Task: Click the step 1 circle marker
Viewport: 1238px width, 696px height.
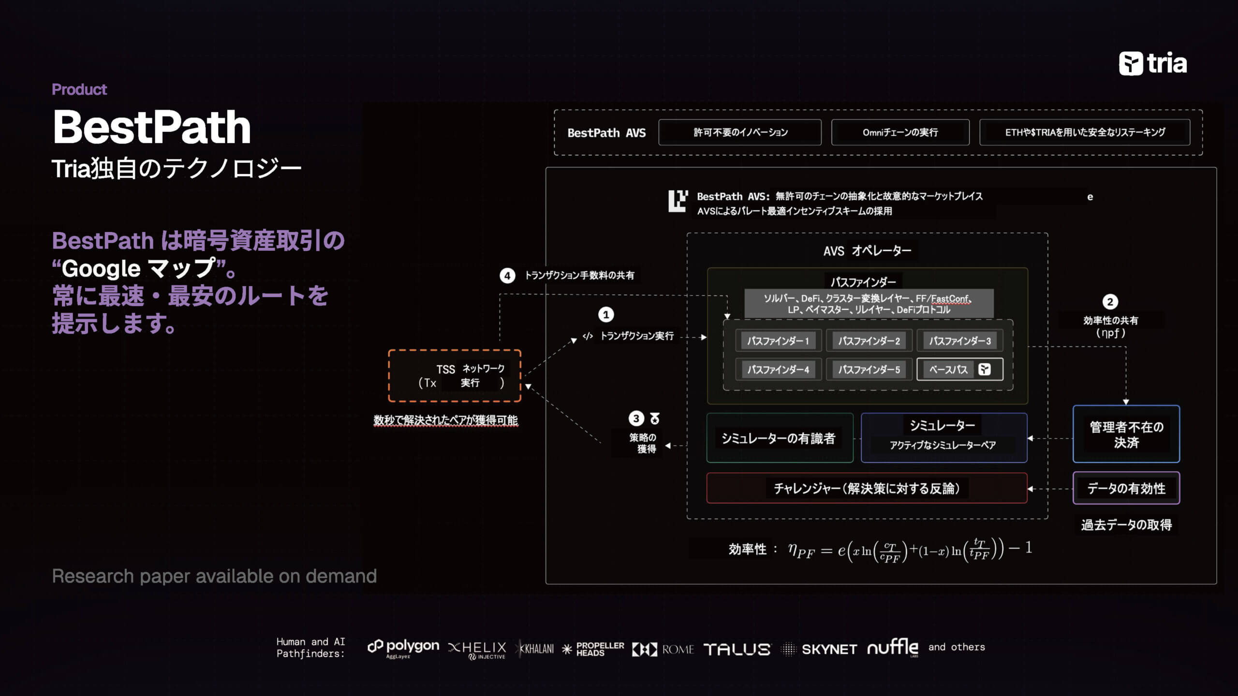Action: coord(606,315)
